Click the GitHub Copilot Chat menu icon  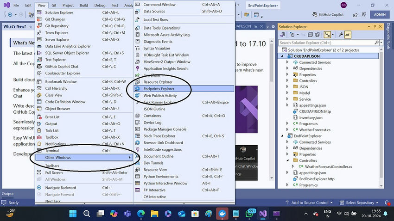click(x=39, y=67)
